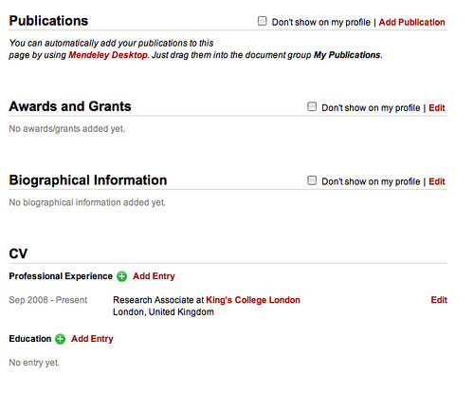This screenshot has width=474, height=394.
Task: Follow the Mendeley Desktop link
Action: [108, 55]
